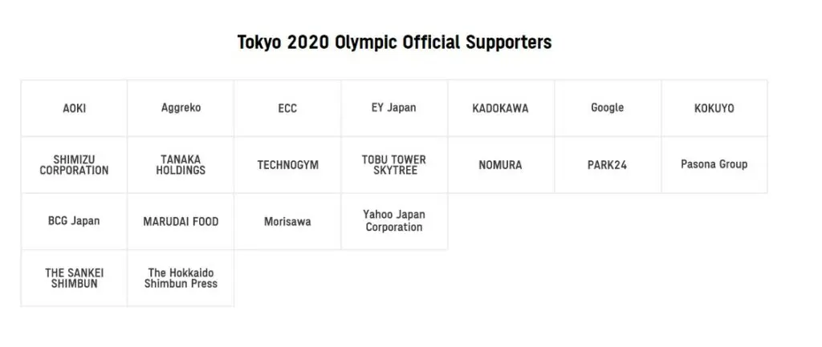The image size is (822, 347).
Task: Select the Aggreko supporter entry
Action: point(181,108)
